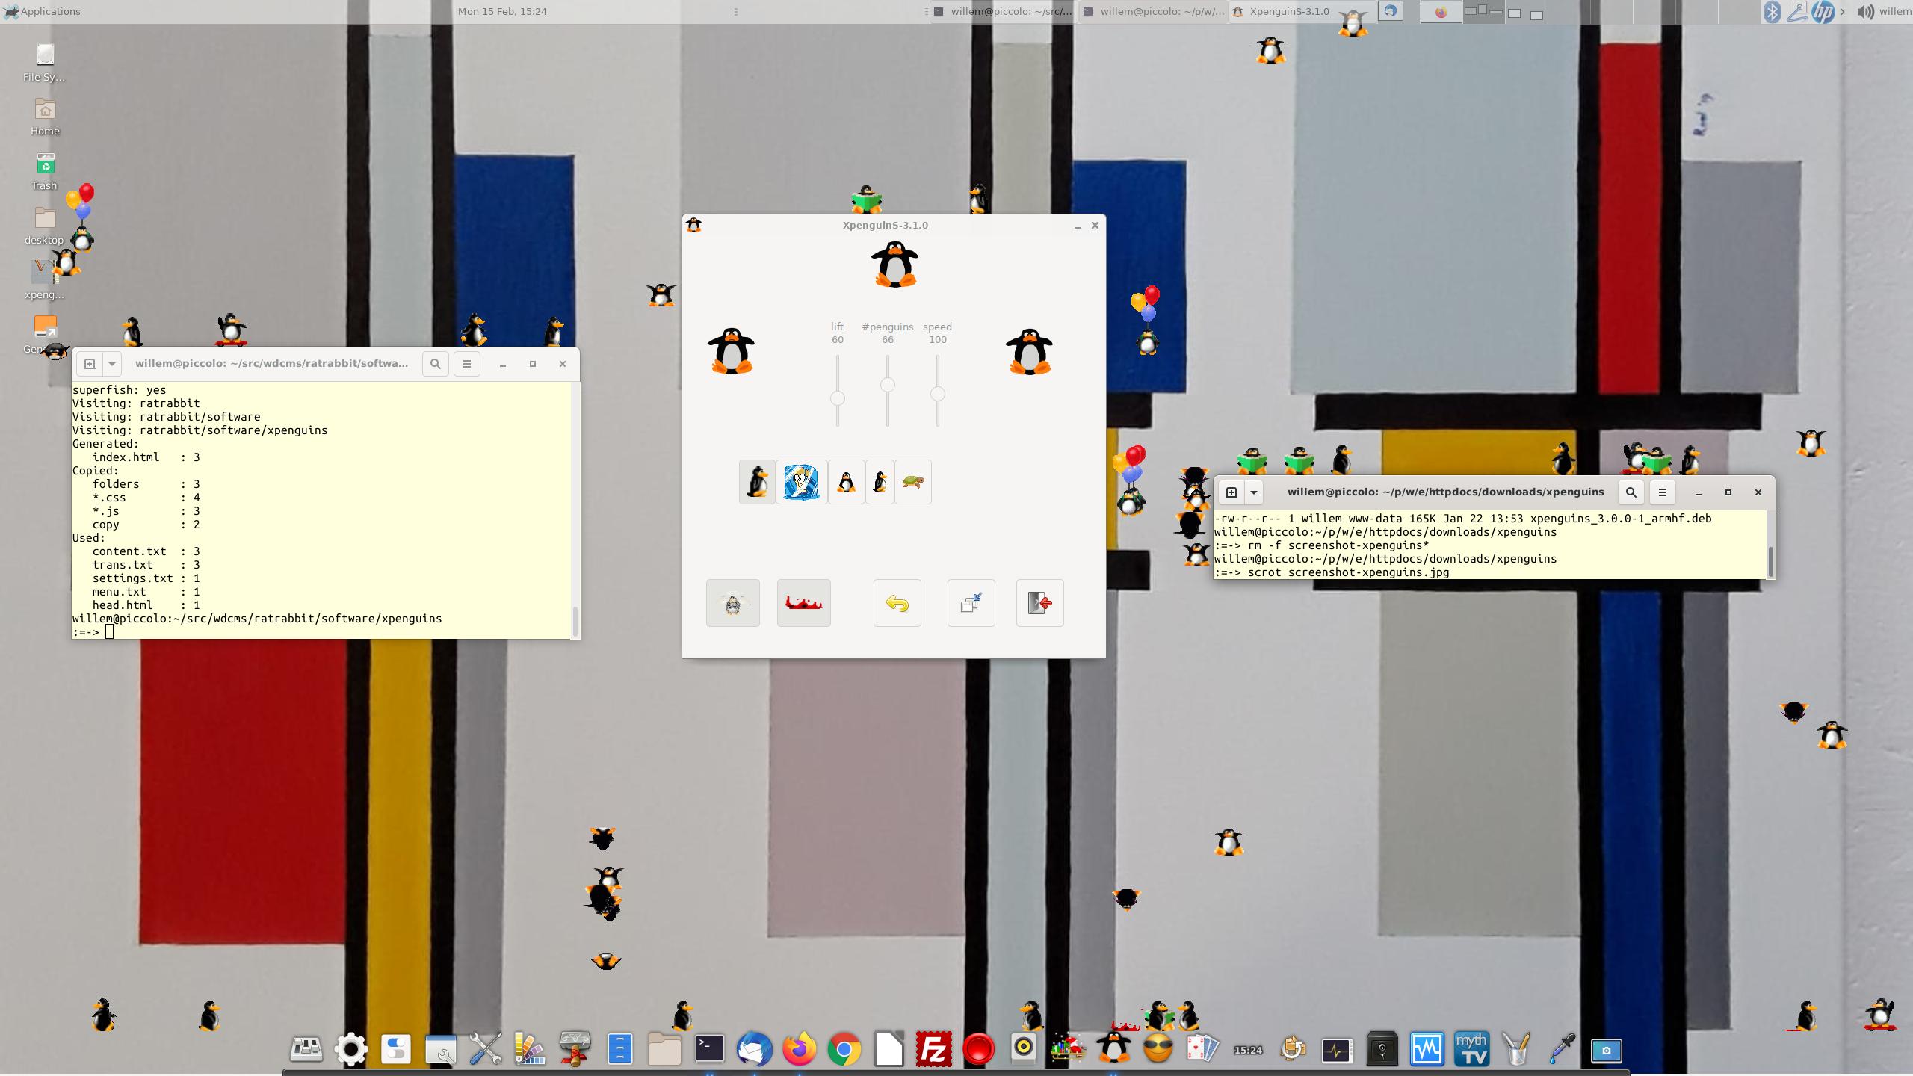Click the red record button in the dock
Screen dimensions: 1913x1076
(978, 1049)
